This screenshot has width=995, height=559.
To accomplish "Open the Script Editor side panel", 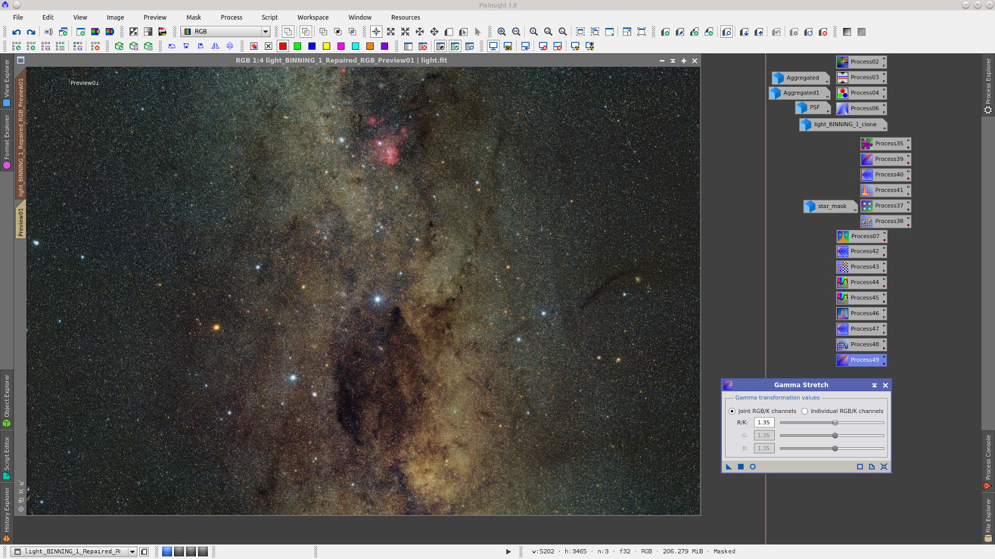I will (7, 458).
